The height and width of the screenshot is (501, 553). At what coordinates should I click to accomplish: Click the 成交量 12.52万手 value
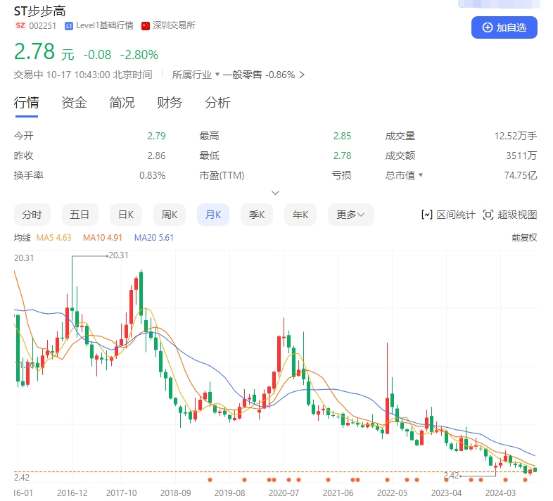coord(515,136)
